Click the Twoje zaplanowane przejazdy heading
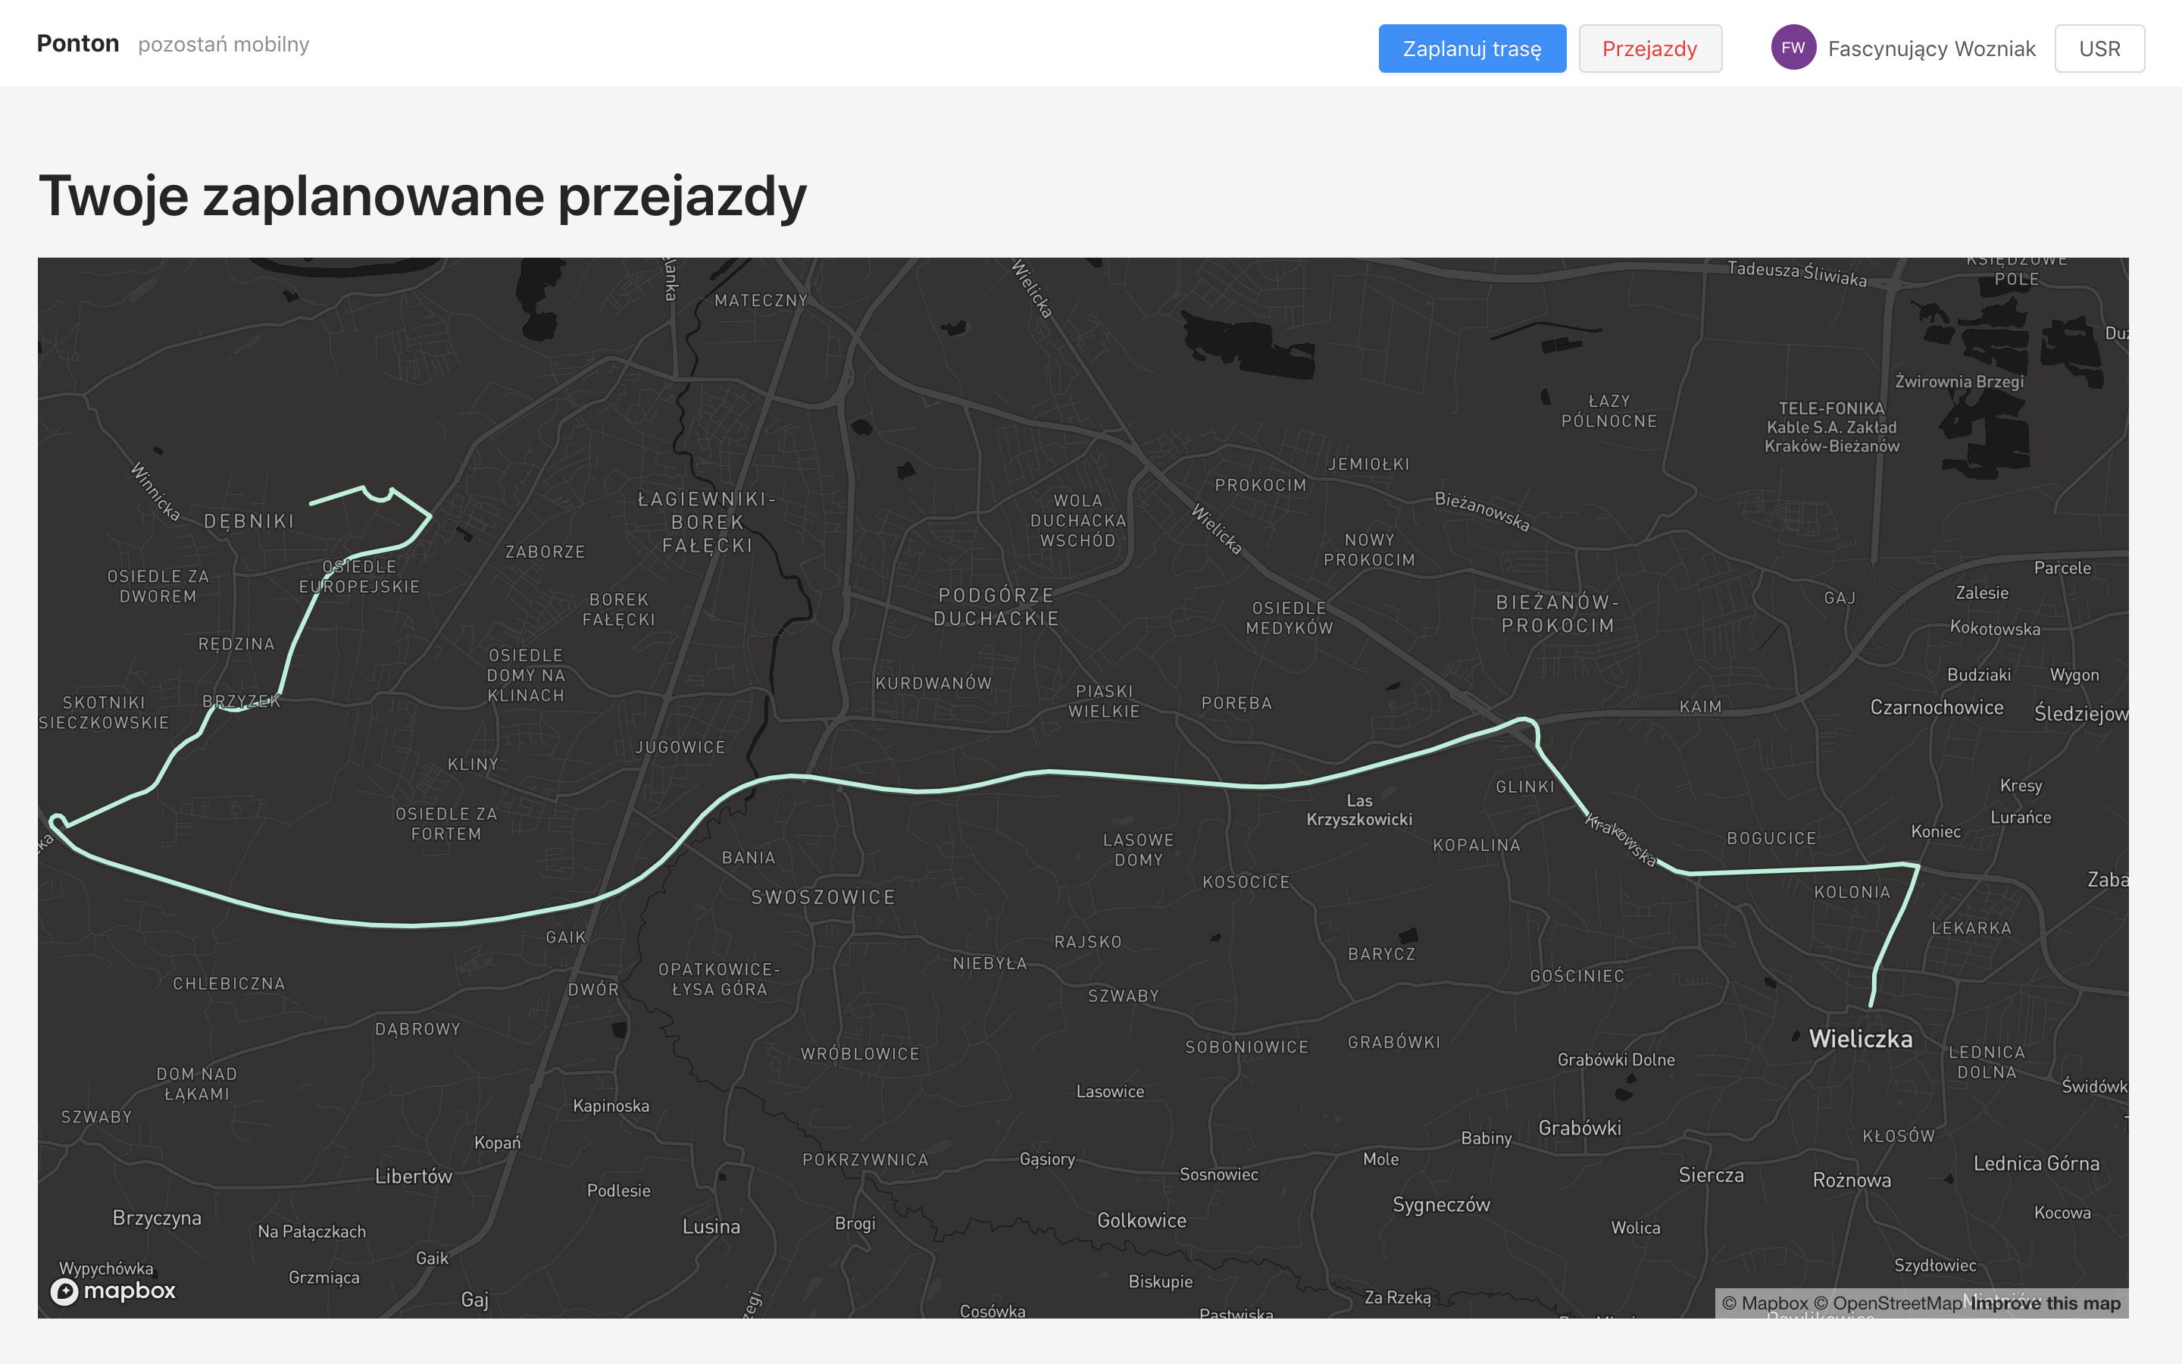 [422, 196]
